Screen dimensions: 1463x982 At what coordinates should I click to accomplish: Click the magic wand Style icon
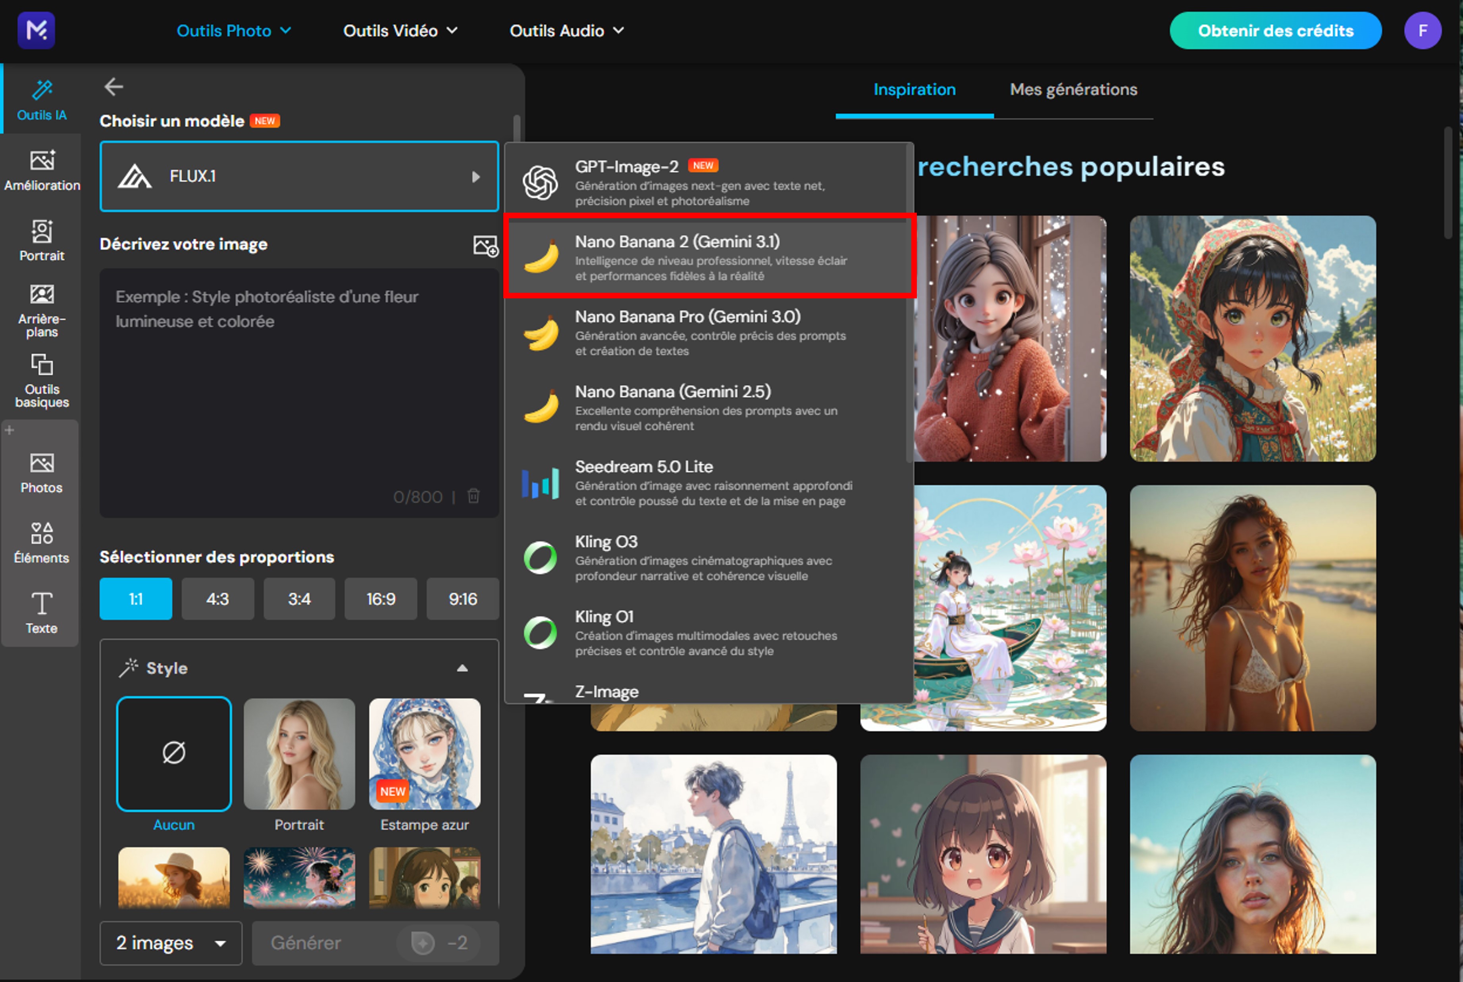129,668
